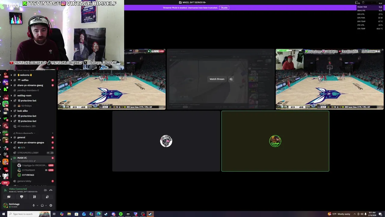Disable Streamer Mode in the purple banner
Viewport: 385px width, 217px height.
(224, 8)
